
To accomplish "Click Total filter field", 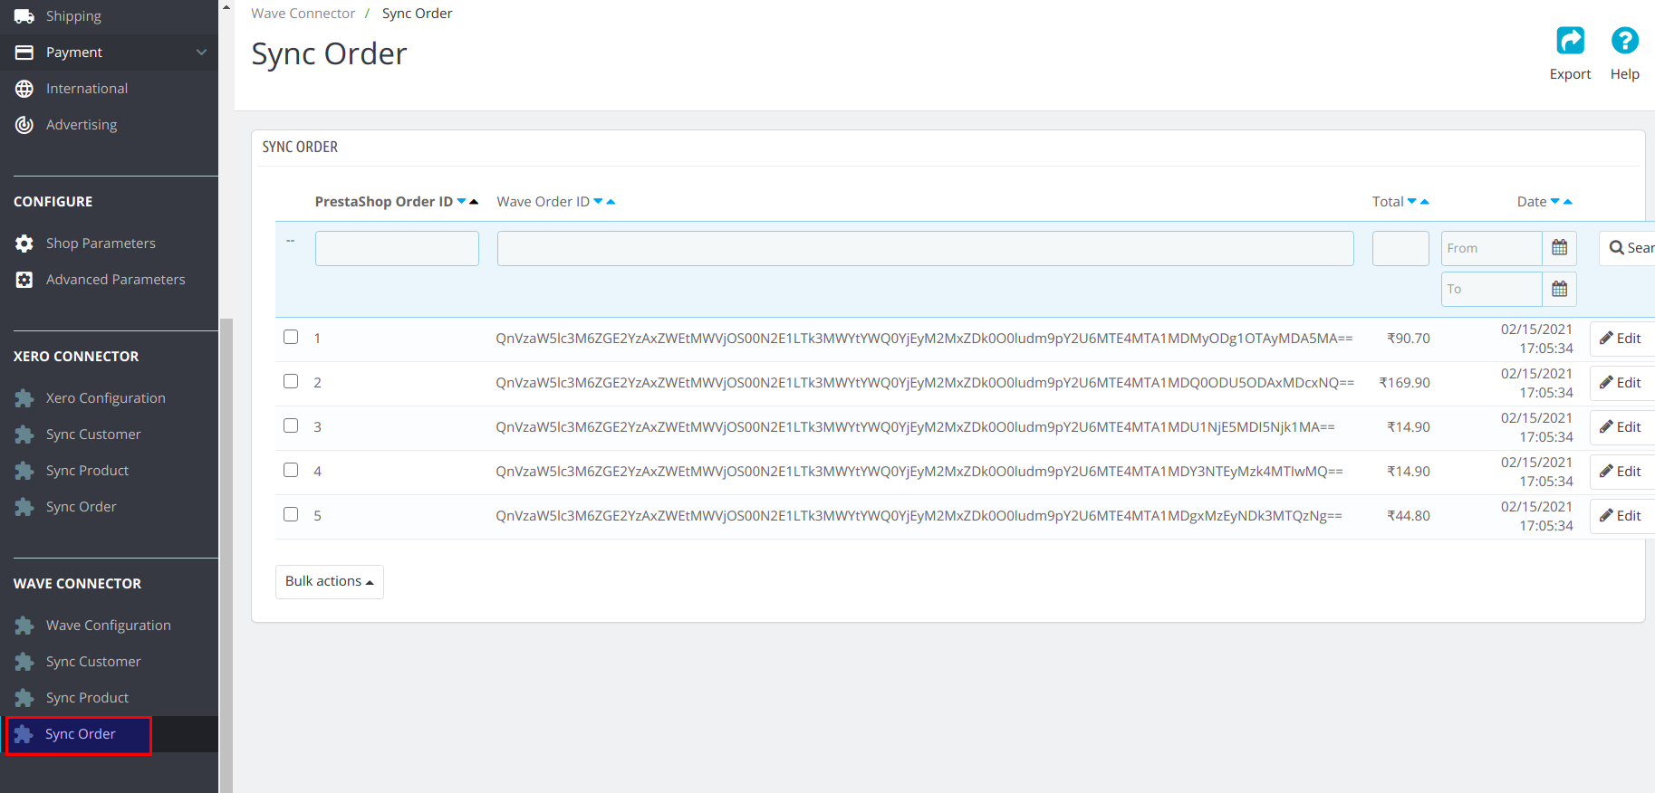I will click(1400, 248).
